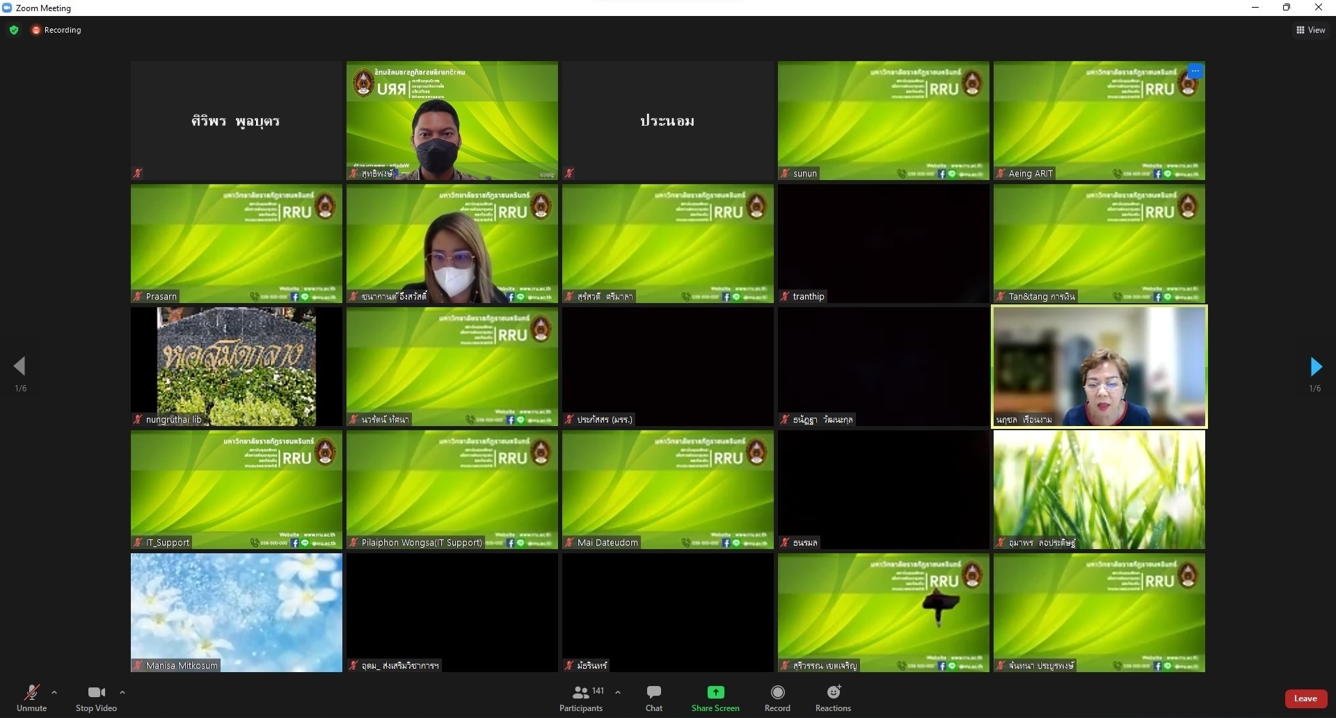
Task: Click the Aeing ARIT name label
Action: point(1031,174)
